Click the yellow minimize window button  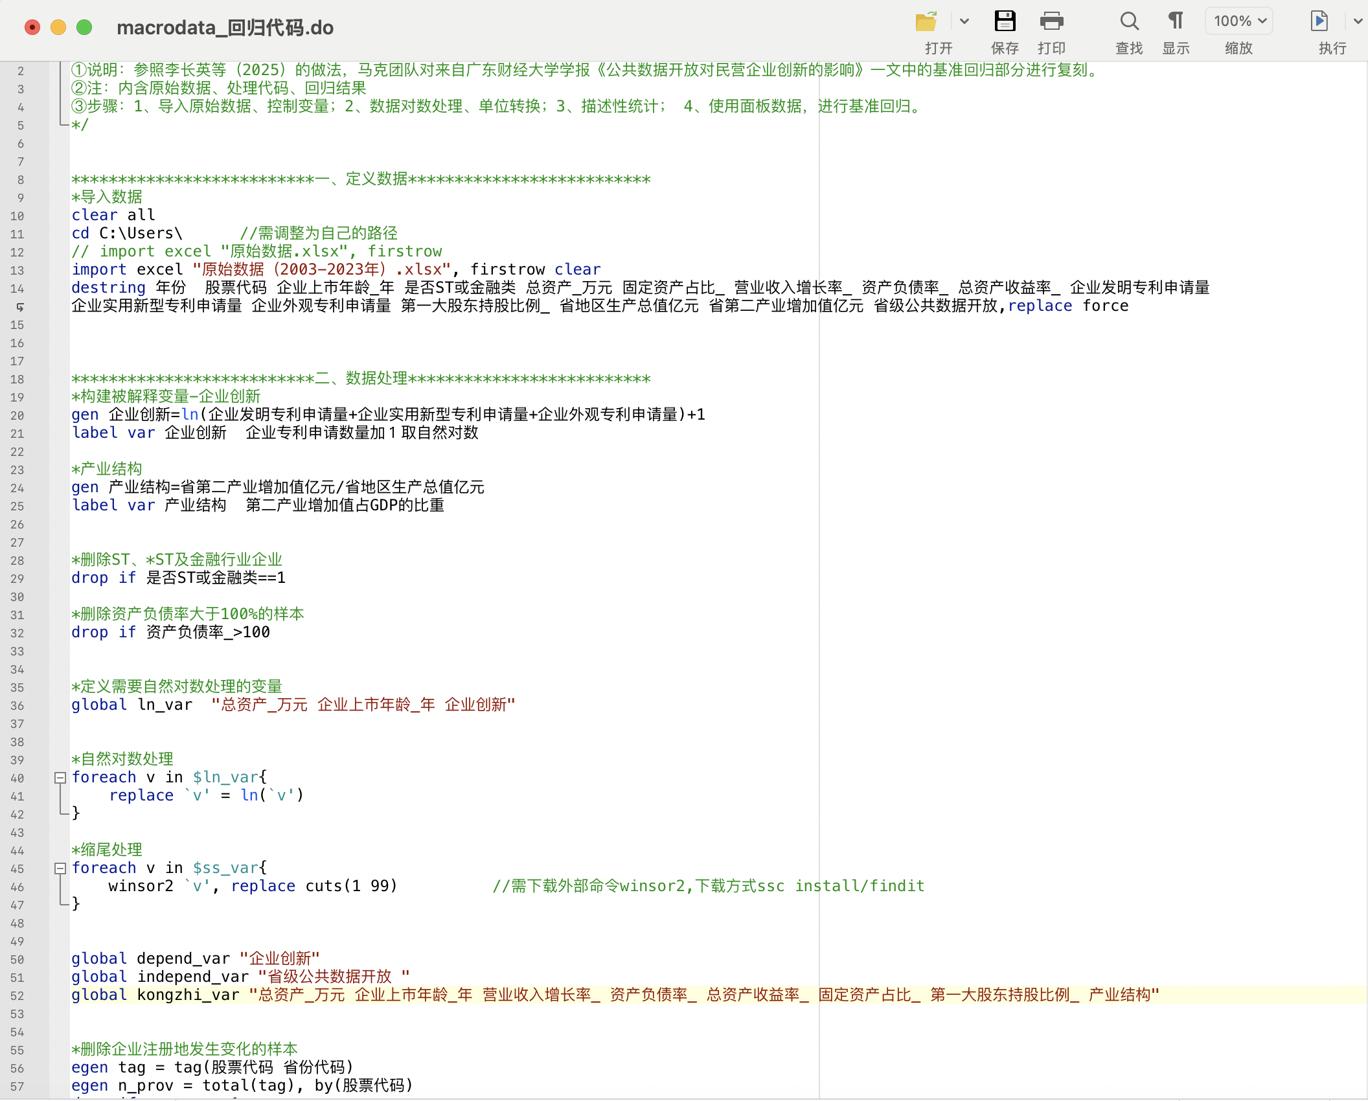[58, 27]
